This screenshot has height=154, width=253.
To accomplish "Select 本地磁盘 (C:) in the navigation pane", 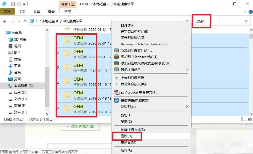I will (x=22, y=86).
